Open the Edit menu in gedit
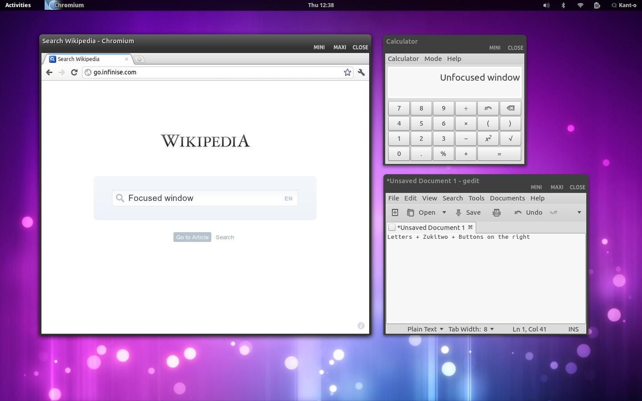 (411, 198)
